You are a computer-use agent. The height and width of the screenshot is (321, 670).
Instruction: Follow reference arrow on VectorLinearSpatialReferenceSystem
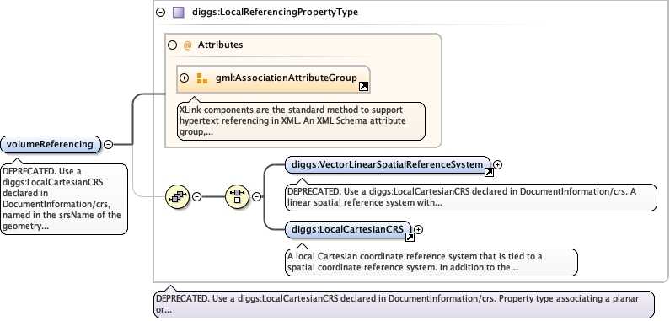[x=489, y=172]
